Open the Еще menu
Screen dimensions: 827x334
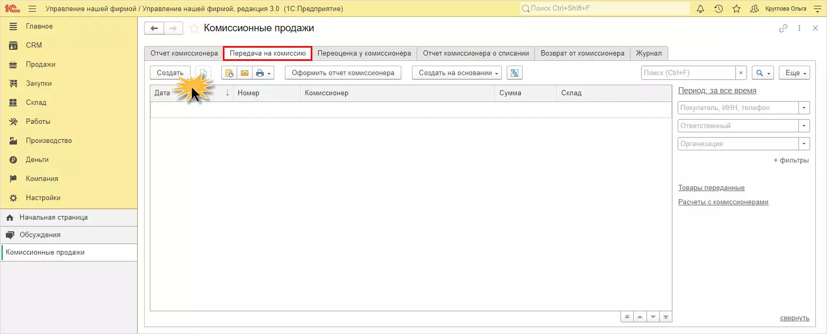pyautogui.click(x=795, y=73)
